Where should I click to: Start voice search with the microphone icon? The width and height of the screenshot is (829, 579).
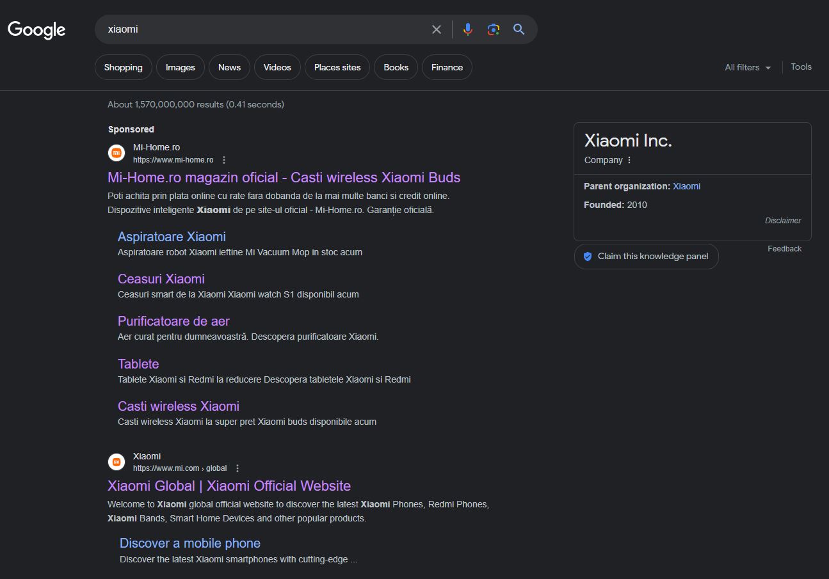pos(468,29)
